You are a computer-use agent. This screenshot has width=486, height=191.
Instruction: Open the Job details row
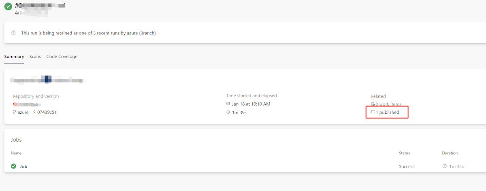[23, 166]
